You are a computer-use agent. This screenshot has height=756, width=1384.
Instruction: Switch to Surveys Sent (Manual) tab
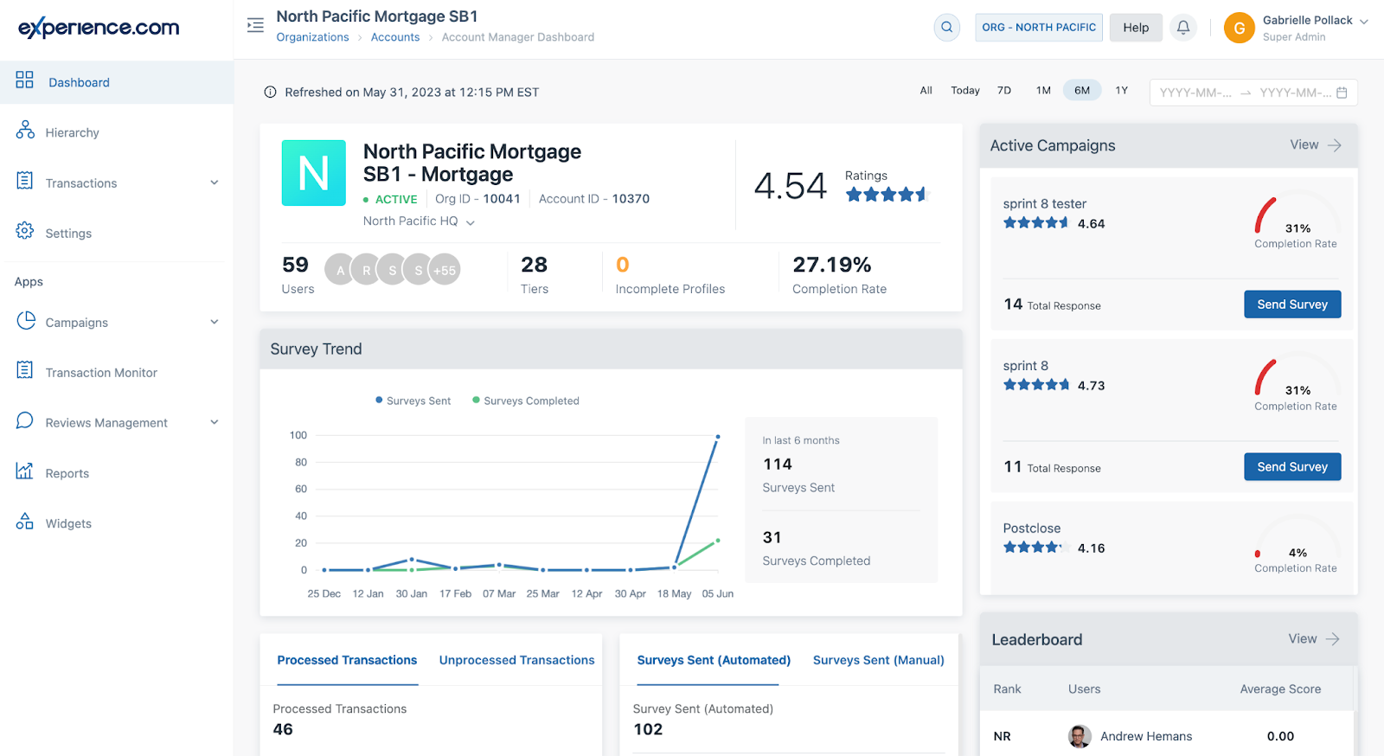tap(879, 660)
